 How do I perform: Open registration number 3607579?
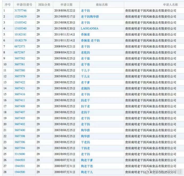tap(20, 76)
